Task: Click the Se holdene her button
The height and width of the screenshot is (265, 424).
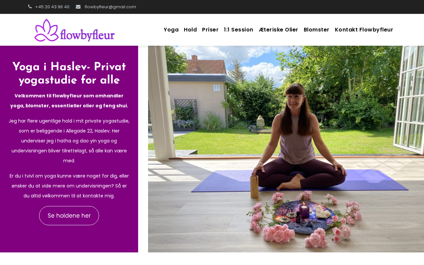Action: point(69,216)
